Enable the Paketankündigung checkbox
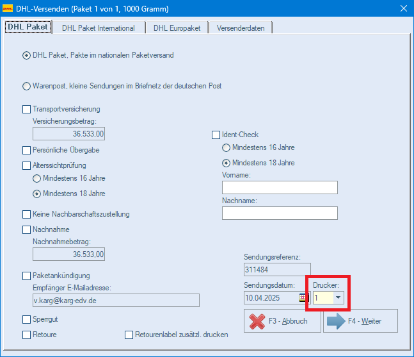The width and height of the screenshot is (414, 357). coord(26,276)
